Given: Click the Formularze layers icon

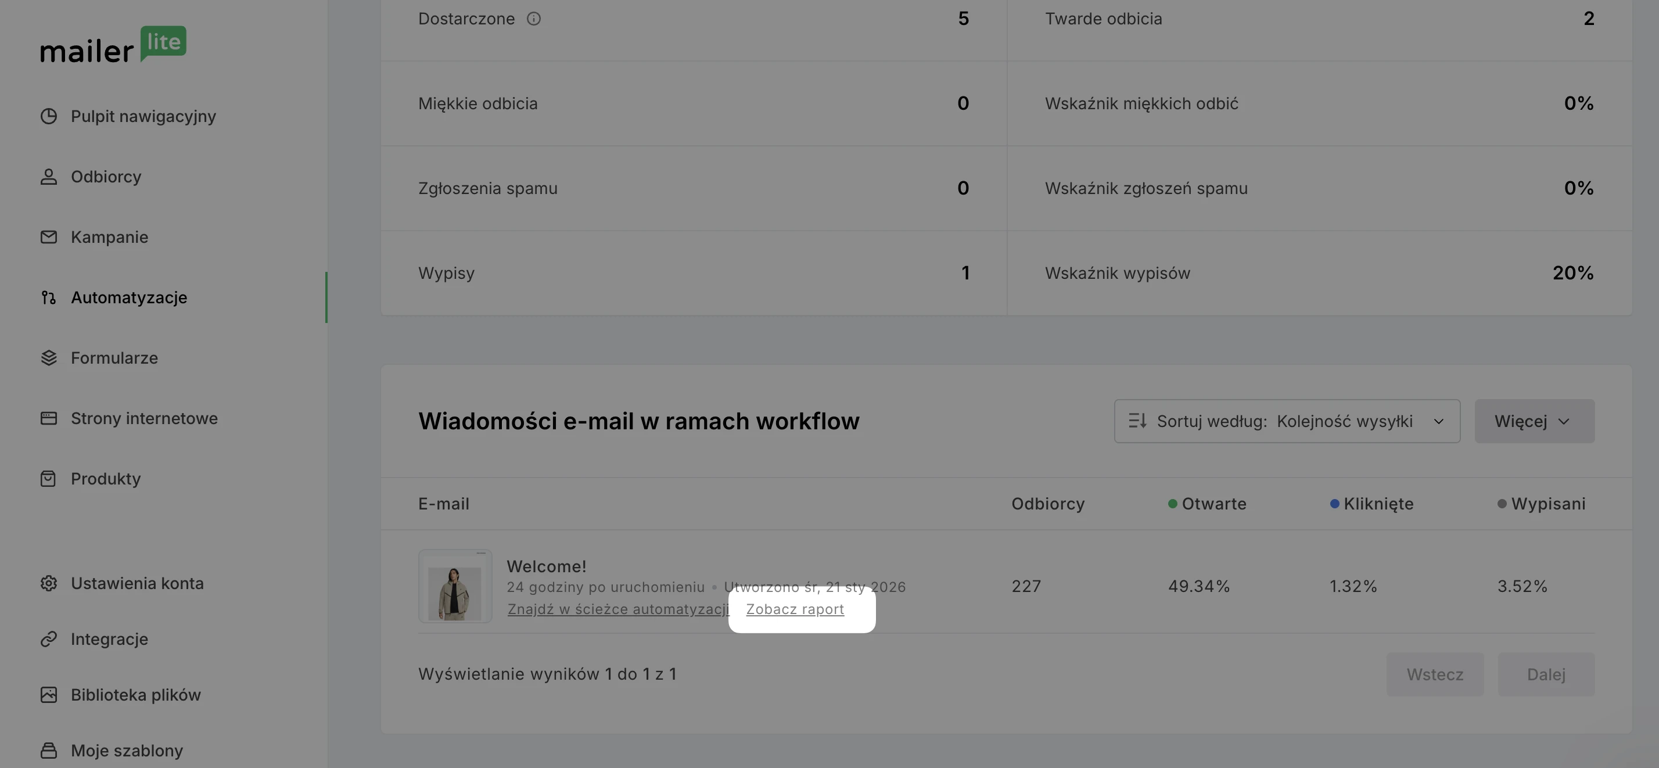Looking at the screenshot, I should pos(49,358).
